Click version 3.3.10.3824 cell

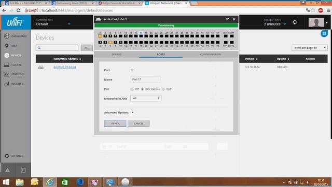pyautogui.click(x=252, y=67)
